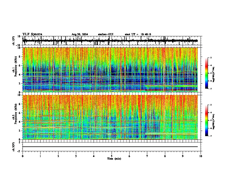Click the ch.1 spectrogram color scale bar
The width and height of the screenshot is (226, 175).
coord(207,73)
